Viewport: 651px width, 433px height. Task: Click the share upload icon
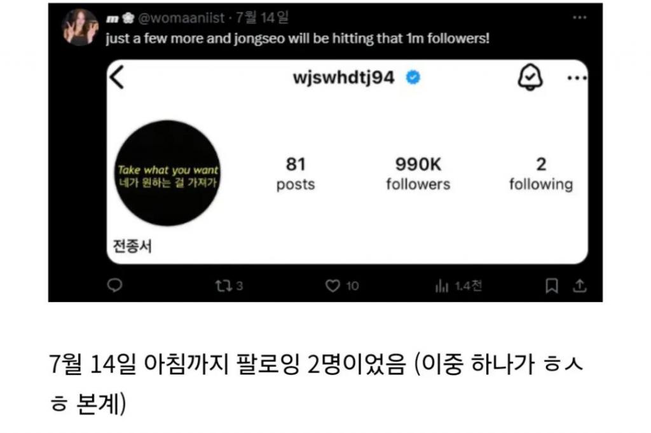[x=580, y=285]
